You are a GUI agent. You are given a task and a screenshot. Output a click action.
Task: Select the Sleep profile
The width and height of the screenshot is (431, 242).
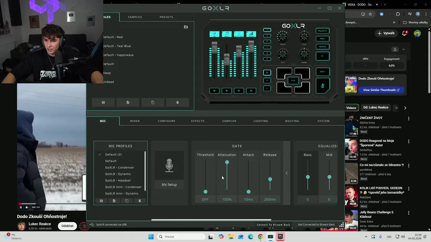tap(107, 73)
